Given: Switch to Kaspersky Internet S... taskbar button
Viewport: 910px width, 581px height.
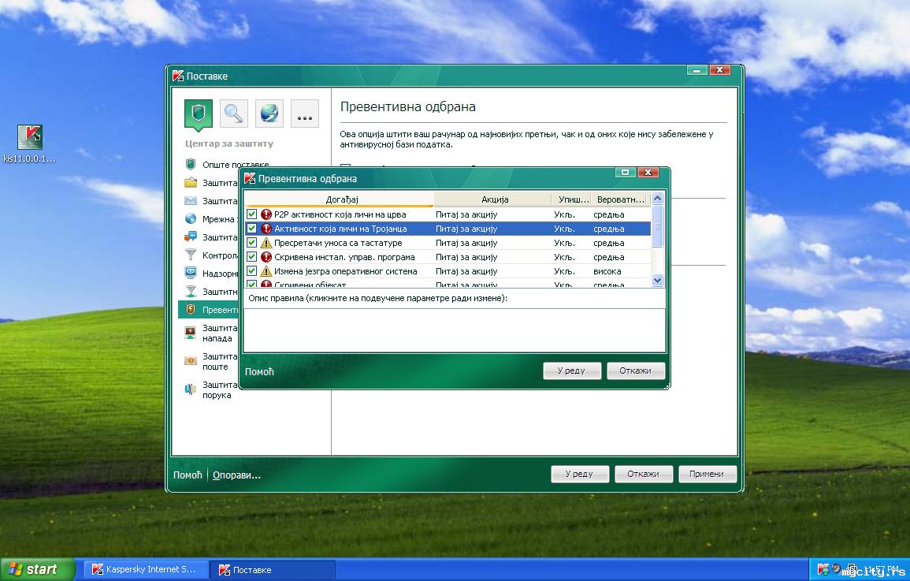Looking at the screenshot, I should pos(147,569).
